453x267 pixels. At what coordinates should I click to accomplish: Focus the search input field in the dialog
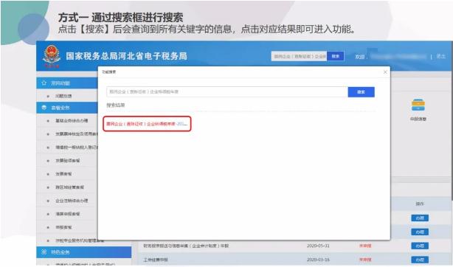[x=227, y=92]
